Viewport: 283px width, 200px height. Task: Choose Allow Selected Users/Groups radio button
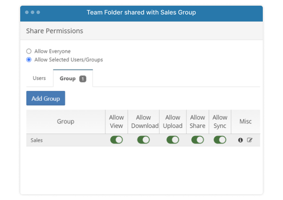coord(29,60)
